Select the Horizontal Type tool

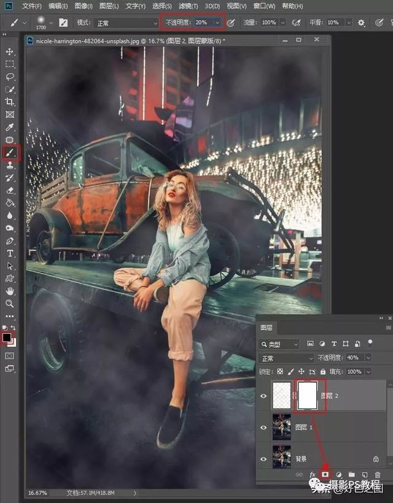point(10,253)
